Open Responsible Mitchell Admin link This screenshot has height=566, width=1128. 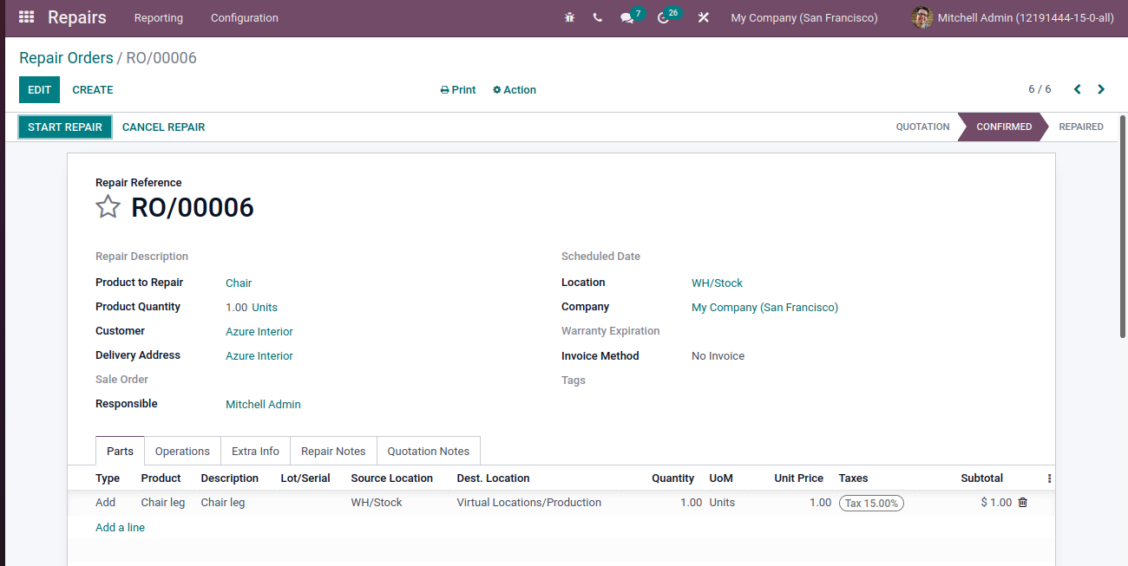(x=263, y=405)
